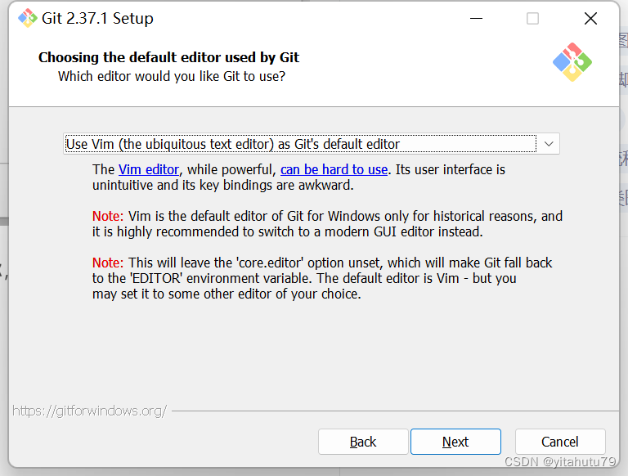
Task: Click the large Git logo in header
Action: click(x=572, y=62)
